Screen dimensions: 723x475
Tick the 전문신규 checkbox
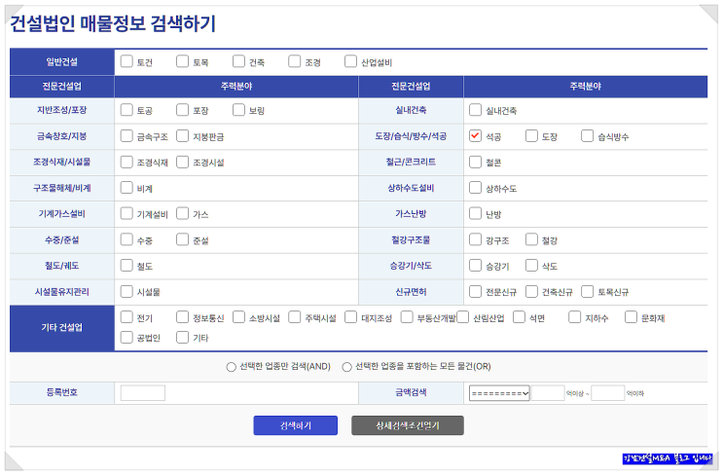pos(476,291)
